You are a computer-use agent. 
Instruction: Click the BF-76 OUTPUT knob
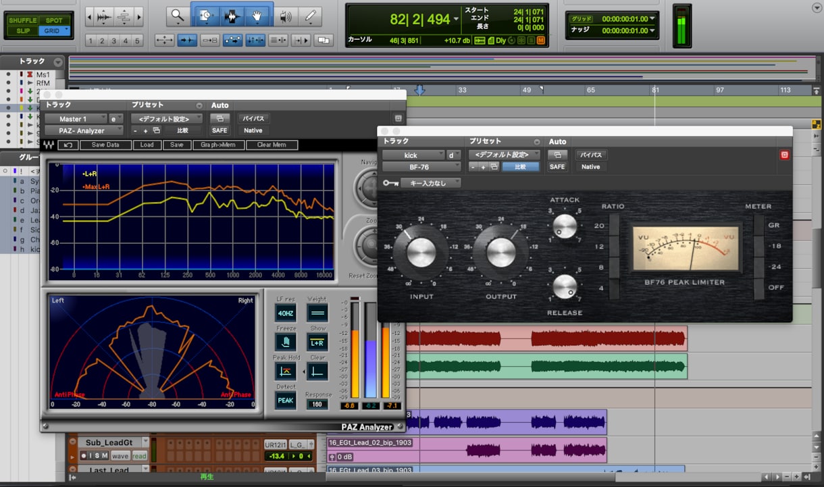tap(500, 253)
